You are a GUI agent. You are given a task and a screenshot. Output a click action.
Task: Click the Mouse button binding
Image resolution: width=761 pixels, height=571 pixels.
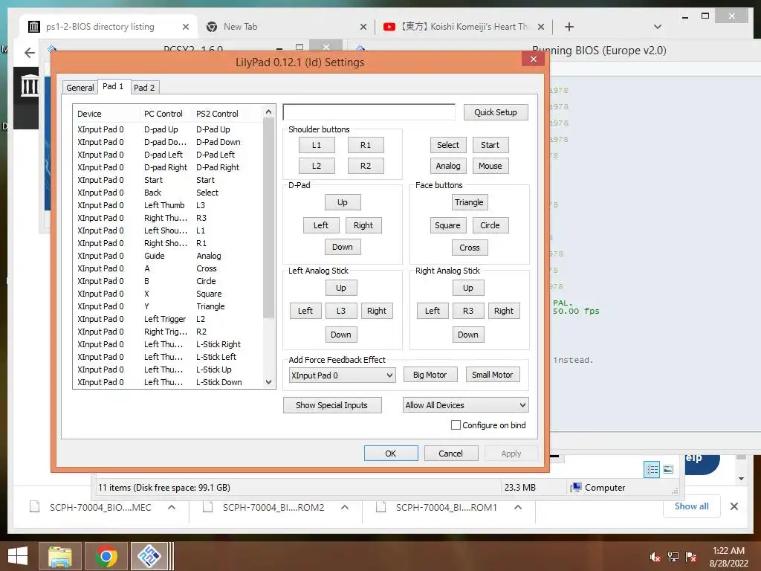pos(490,166)
